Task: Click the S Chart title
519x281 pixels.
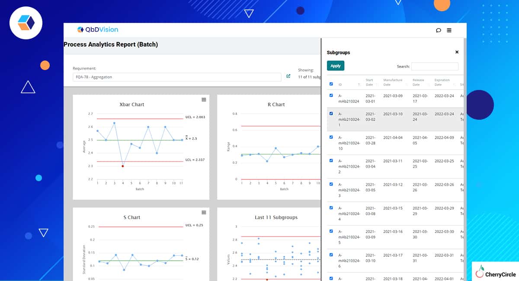Action: (132, 217)
